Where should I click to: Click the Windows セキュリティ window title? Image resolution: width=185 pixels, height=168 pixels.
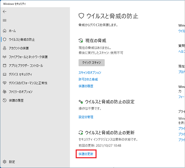click(14, 4)
